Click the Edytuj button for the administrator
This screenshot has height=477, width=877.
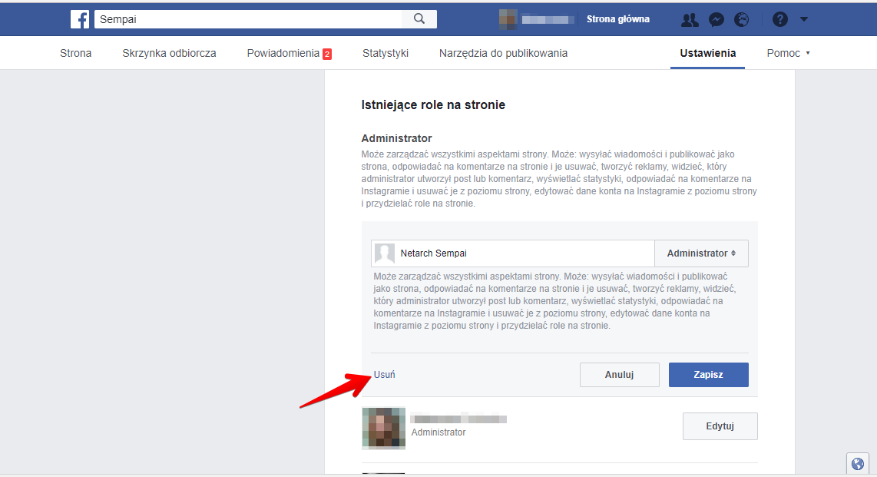point(720,426)
